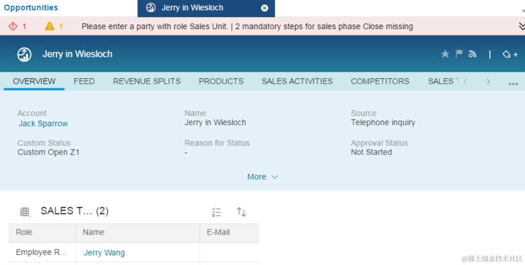The width and height of the screenshot is (525, 265).
Task: Mark opportunity as favorite with star
Action: (x=445, y=54)
